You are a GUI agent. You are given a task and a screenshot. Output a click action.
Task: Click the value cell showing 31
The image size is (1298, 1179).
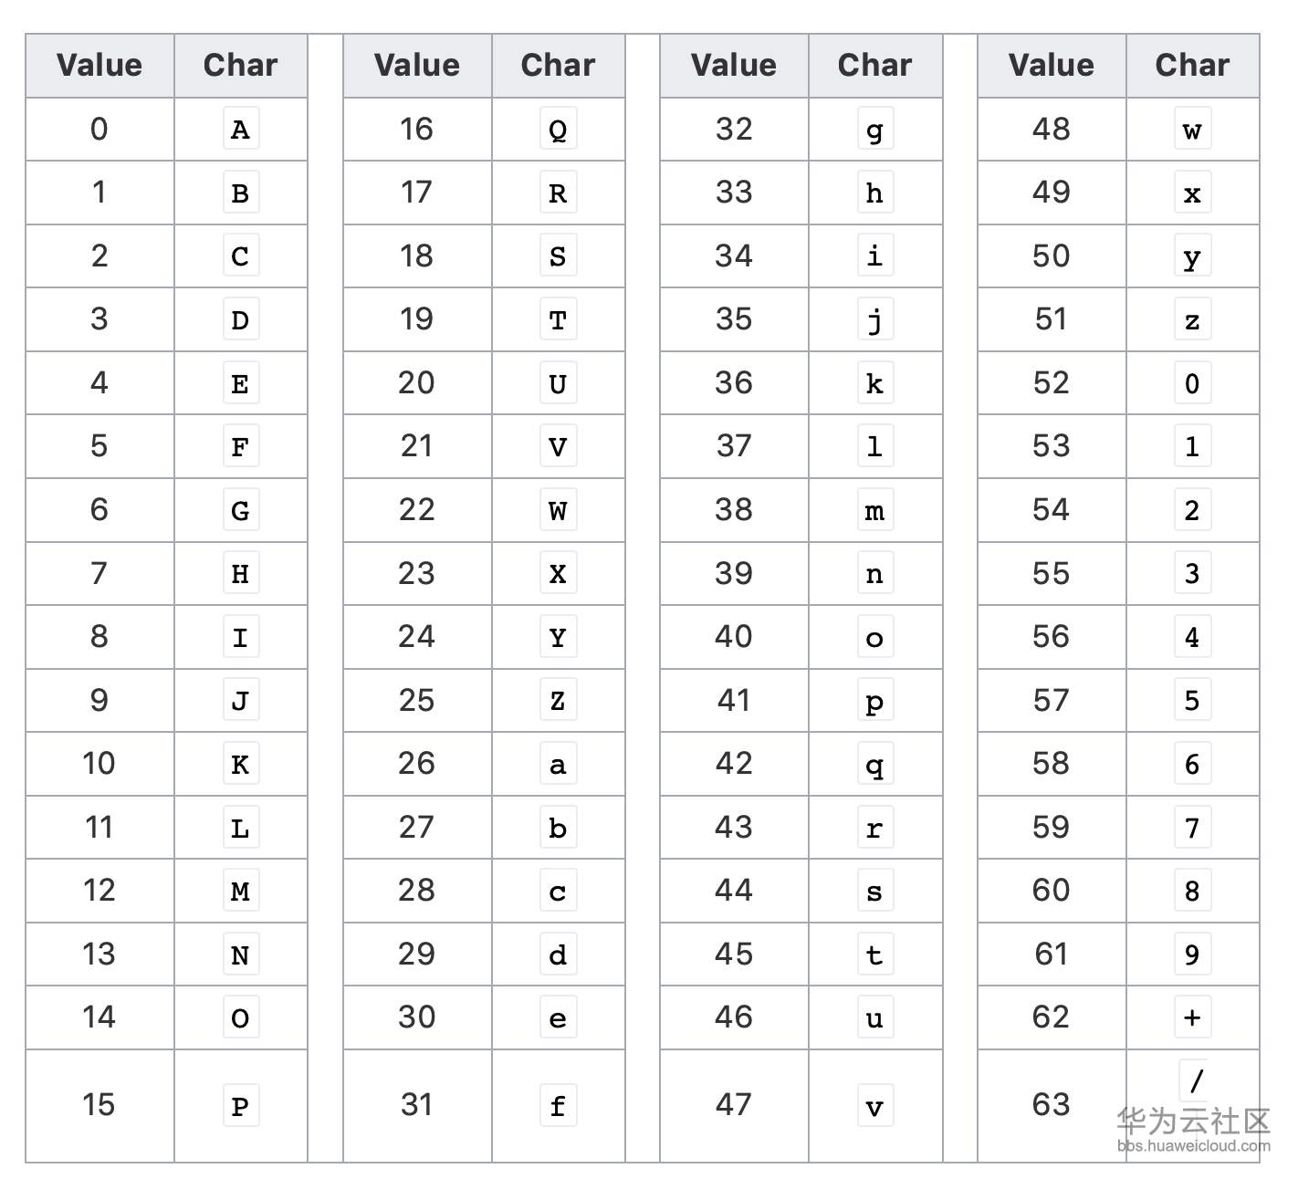point(417,1105)
